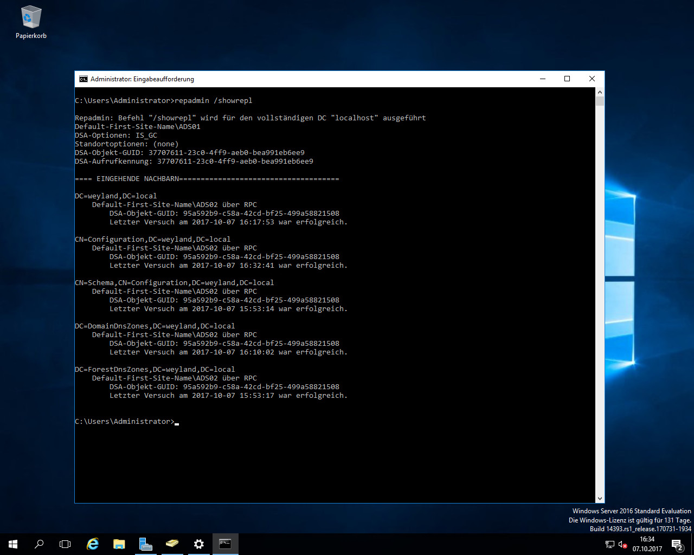
Task: Open the clock showing 16:34
Action: pos(647,544)
